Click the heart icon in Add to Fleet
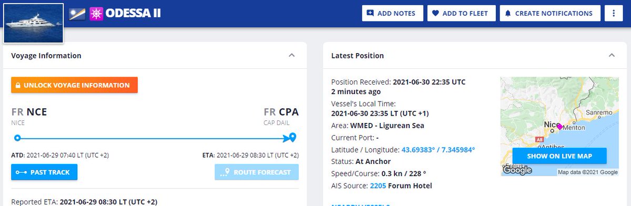The image size is (631, 206). pyautogui.click(x=435, y=13)
